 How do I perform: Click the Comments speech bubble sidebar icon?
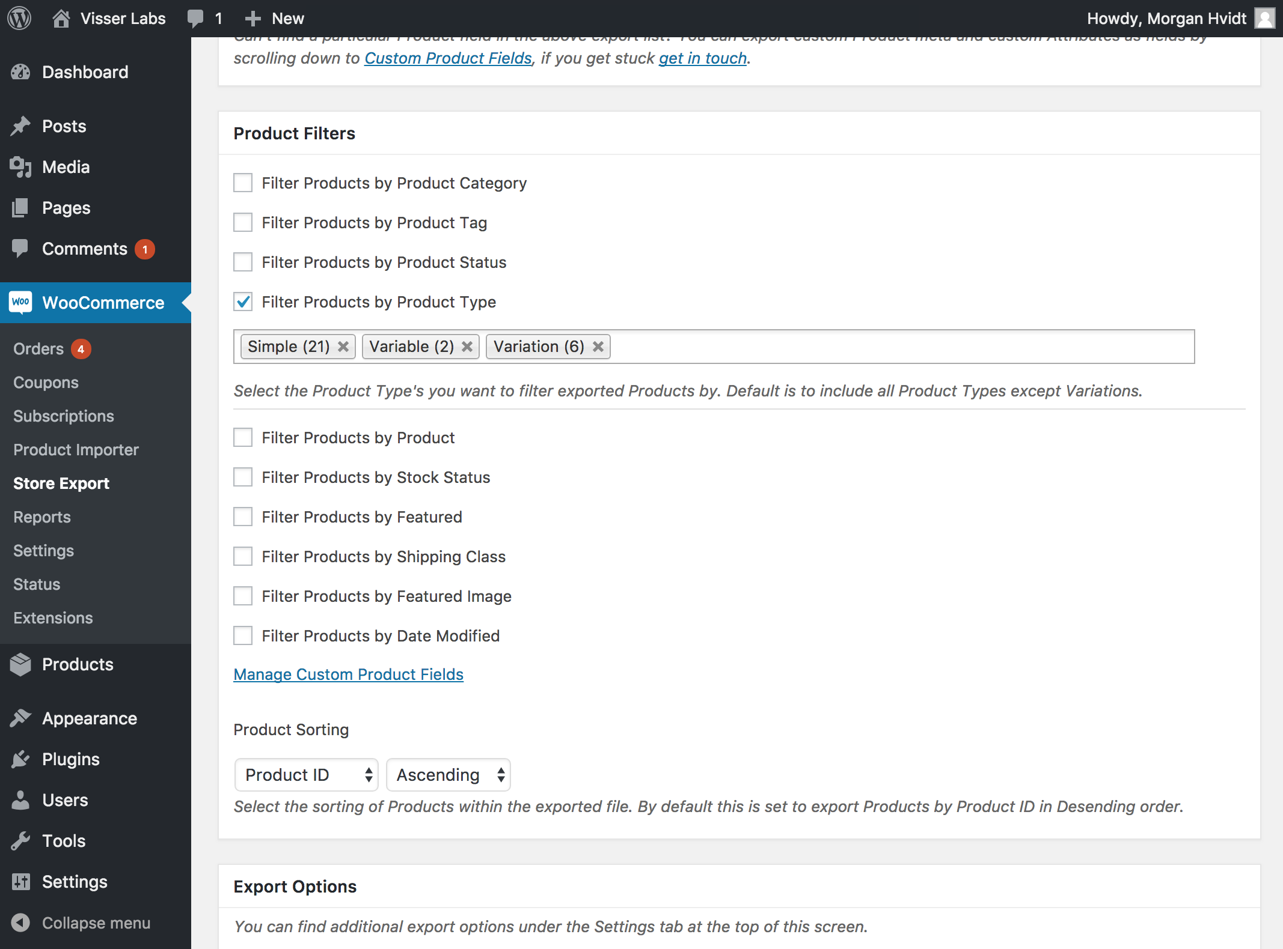(20, 248)
